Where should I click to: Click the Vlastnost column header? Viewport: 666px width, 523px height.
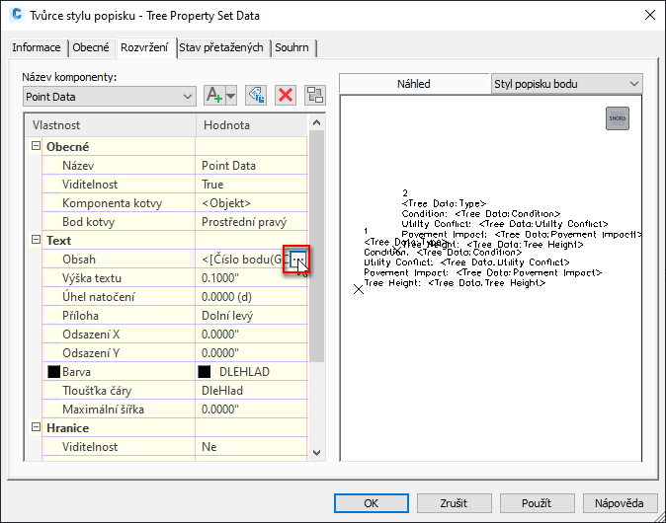[x=111, y=125]
